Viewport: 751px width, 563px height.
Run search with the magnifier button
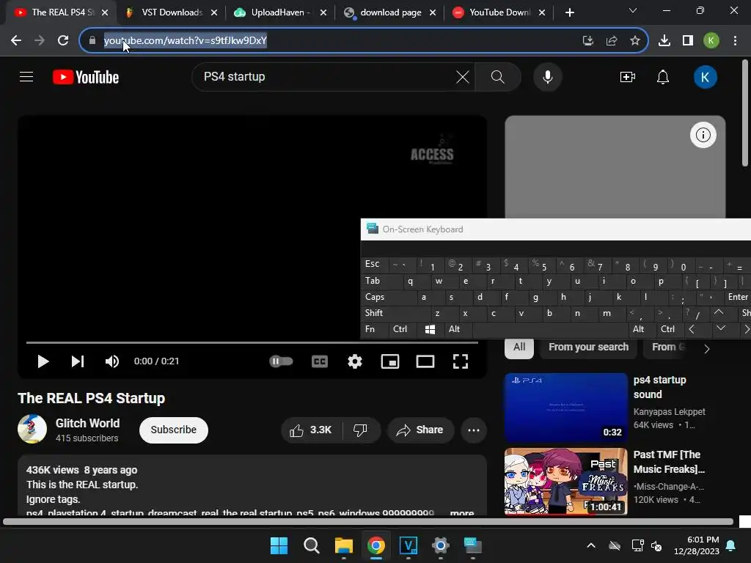pos(498,76)
